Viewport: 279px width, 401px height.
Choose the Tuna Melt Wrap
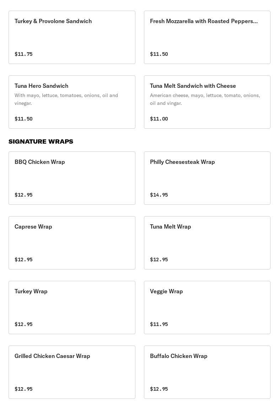(207, 243)
